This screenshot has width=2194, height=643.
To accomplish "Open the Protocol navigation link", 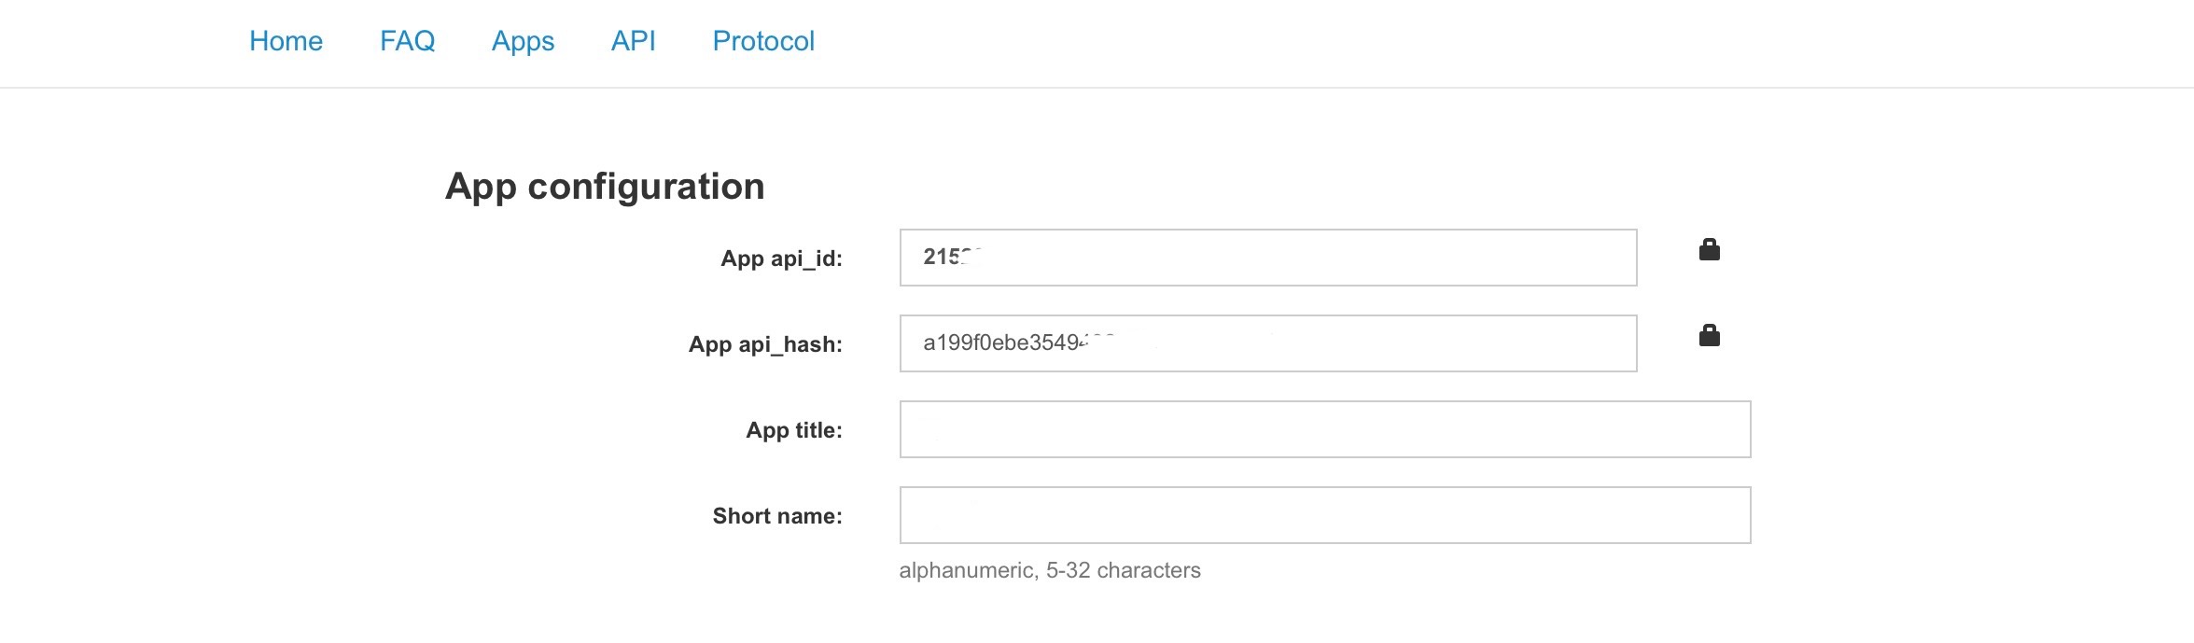I will (763, 41).
